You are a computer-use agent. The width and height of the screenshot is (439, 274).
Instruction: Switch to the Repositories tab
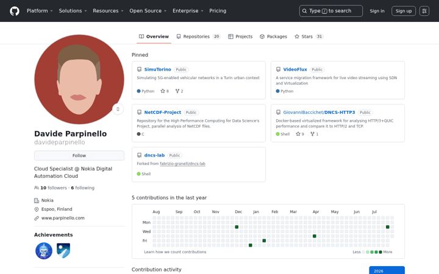[x=198, y=37]
